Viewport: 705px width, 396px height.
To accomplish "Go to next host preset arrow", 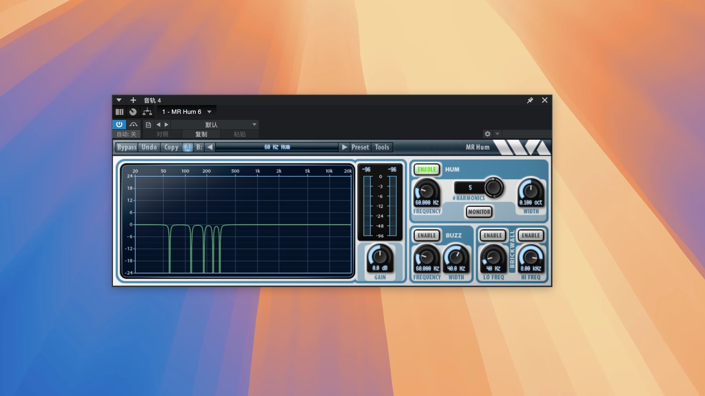I will pyautogui.click(x=166, y=125).
